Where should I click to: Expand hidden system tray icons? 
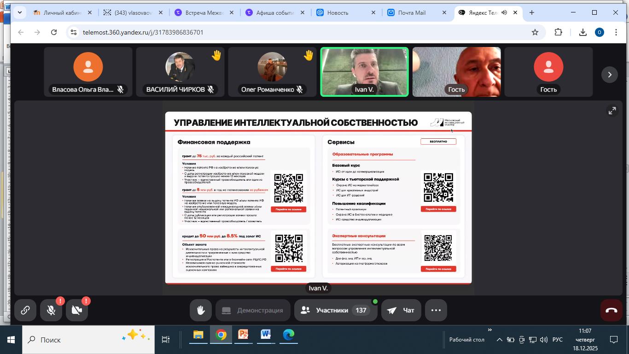499,340
